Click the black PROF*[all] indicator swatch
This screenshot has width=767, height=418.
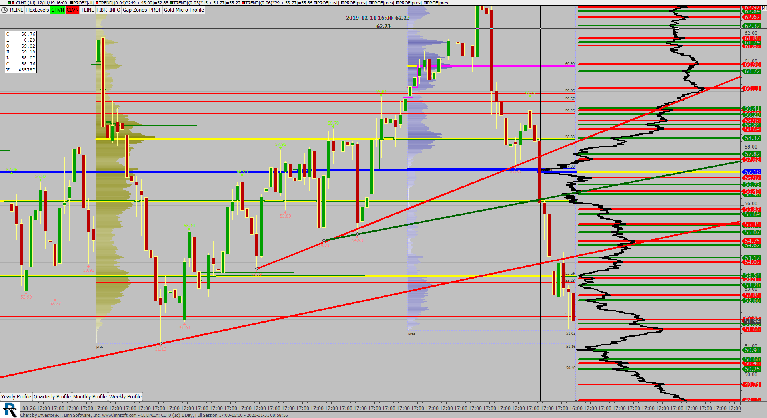tap(71, 3)
